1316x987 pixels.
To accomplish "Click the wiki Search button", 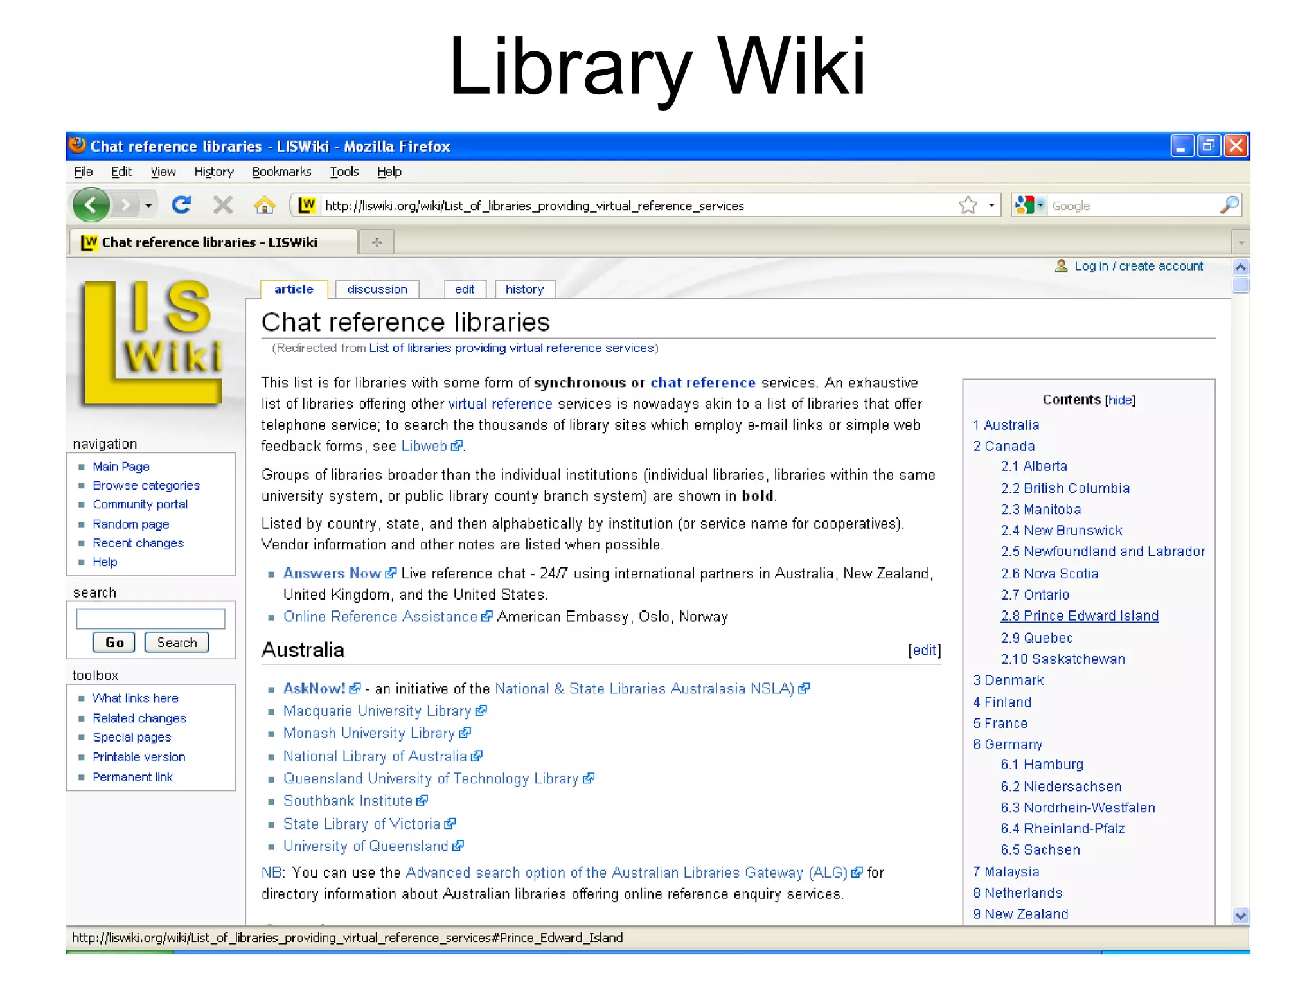I will tap(177, 643).
